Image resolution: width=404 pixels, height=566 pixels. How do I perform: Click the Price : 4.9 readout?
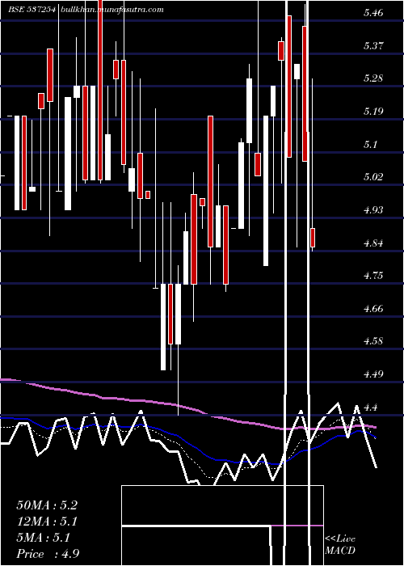pyautogui.click(x=48, y=554)
